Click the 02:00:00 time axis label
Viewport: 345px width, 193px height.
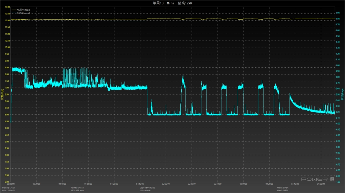(x=166, y=184)
